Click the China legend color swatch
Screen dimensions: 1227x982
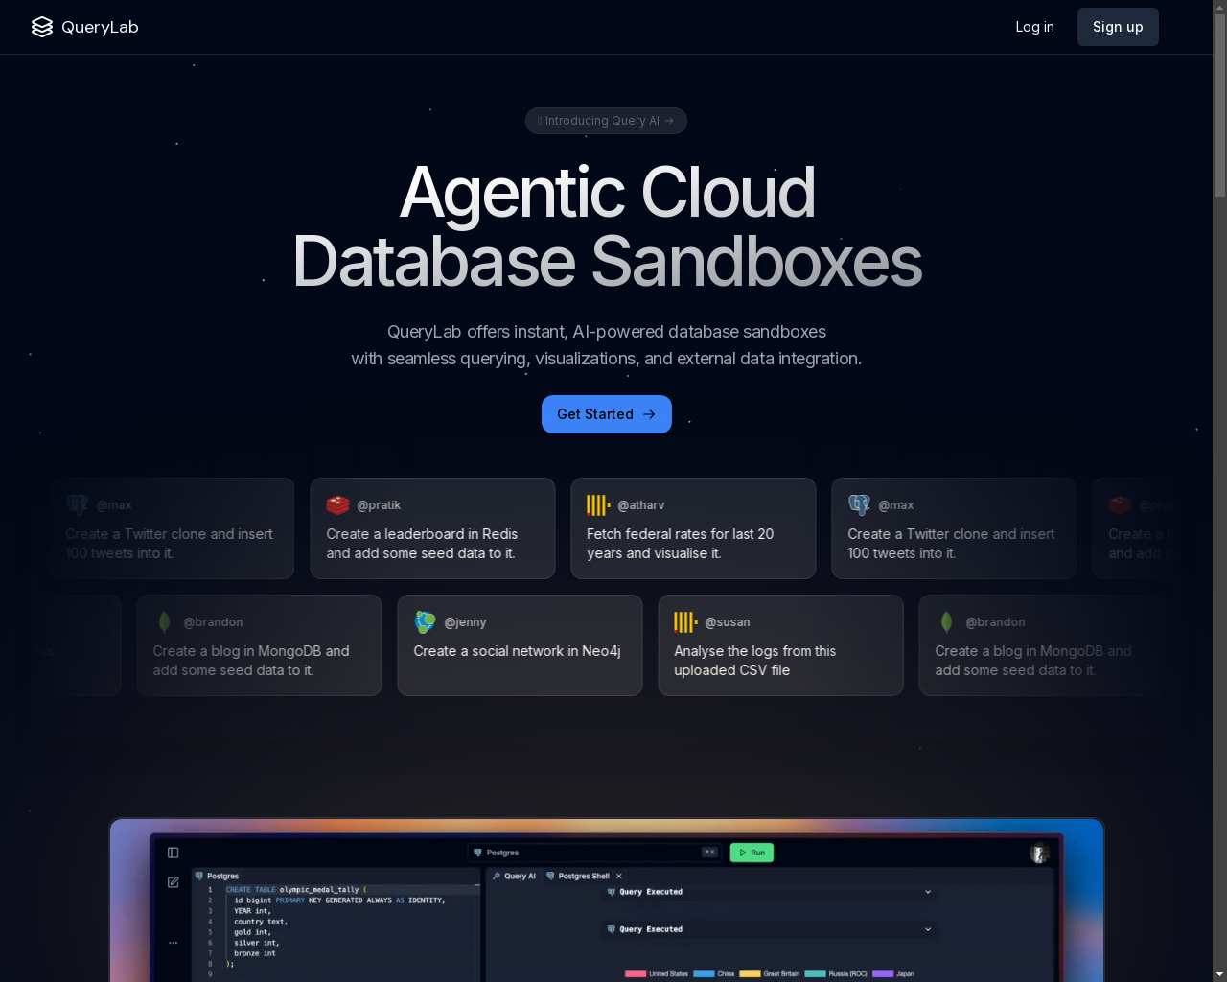pos(704,973)
